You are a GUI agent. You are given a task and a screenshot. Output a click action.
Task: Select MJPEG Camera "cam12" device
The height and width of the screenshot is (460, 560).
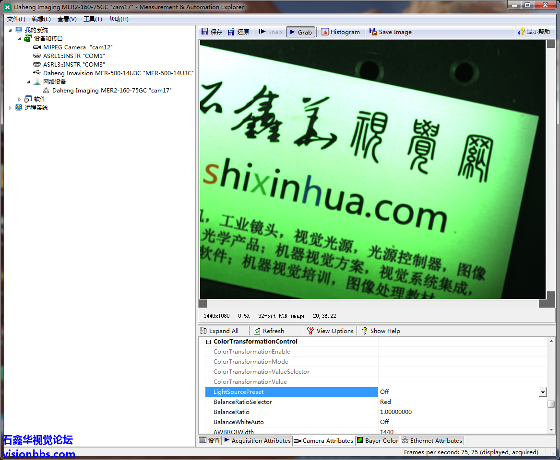tap(77, 47)
